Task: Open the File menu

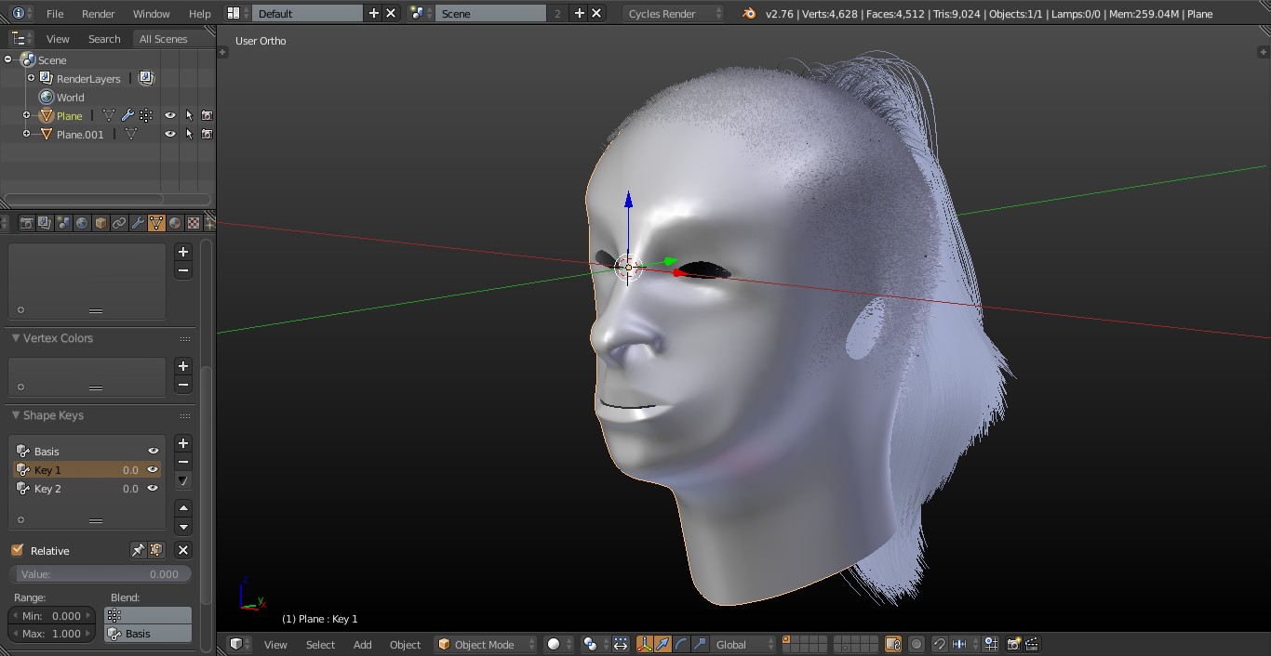Action: point(55,14)
